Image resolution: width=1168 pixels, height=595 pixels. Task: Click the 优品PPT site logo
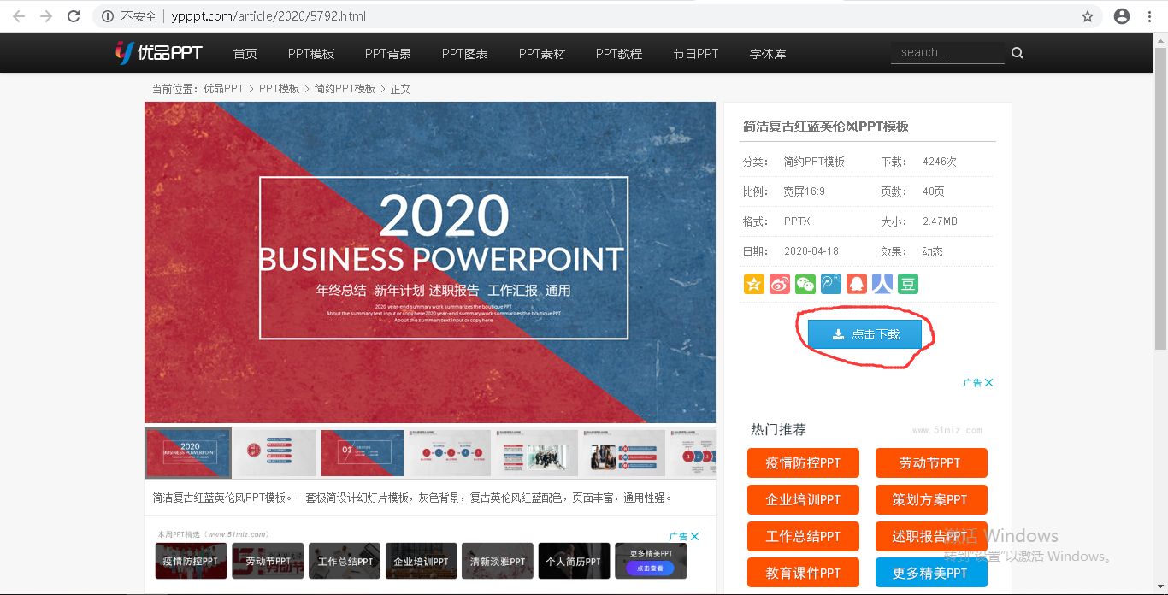click(x=159, y=53)
